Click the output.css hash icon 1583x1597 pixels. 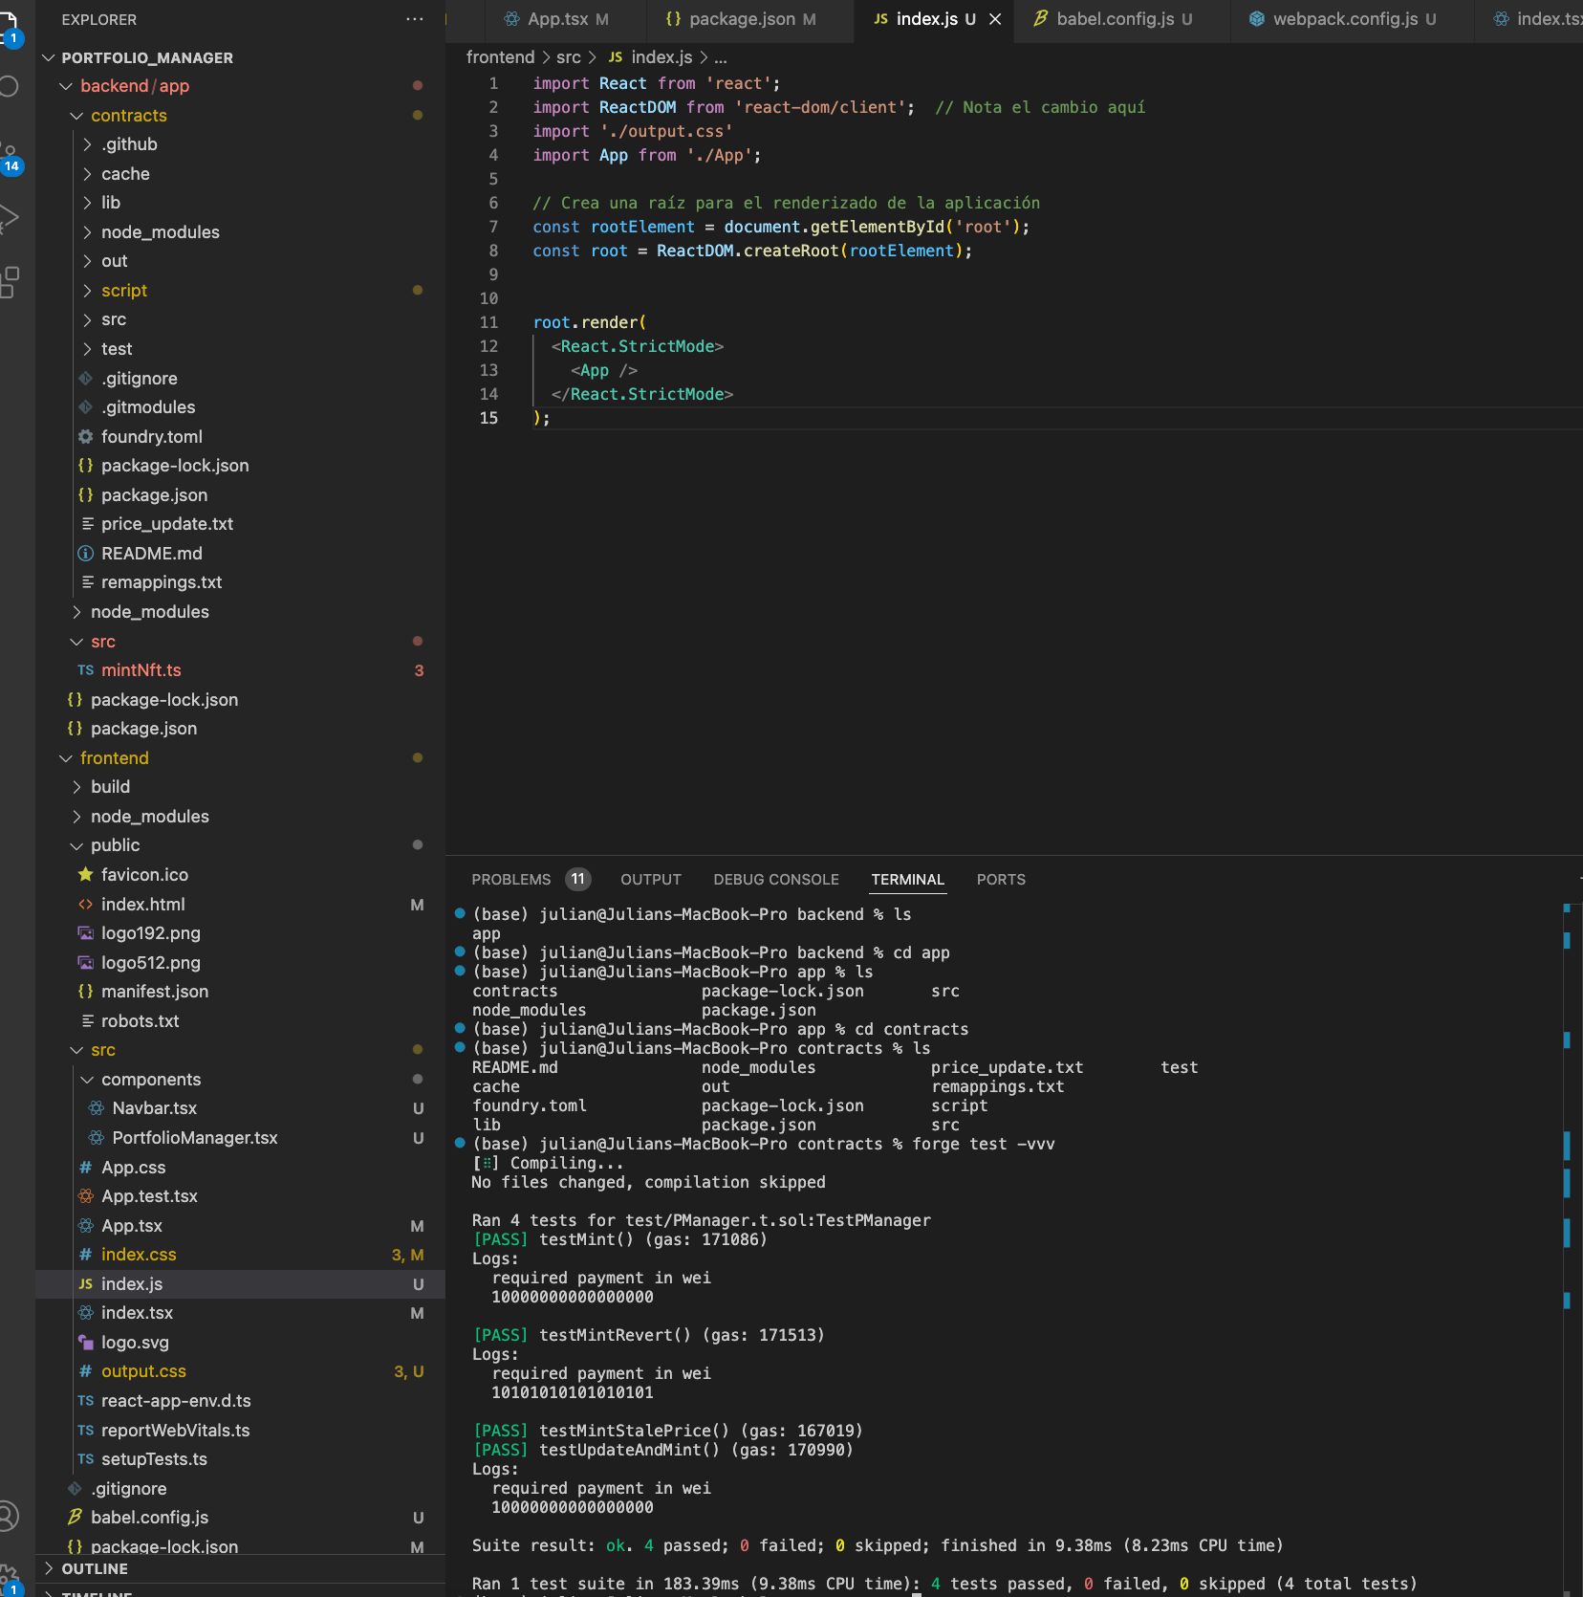85,1371
